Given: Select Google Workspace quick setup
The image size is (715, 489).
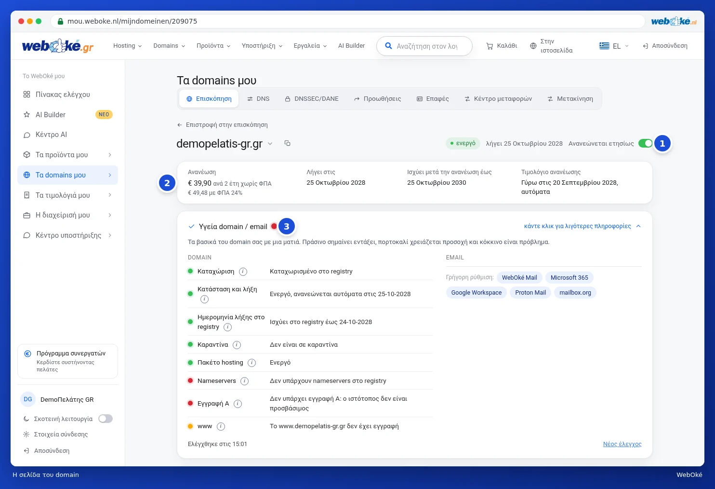Looking at the screenshot, I should (477, 293).
